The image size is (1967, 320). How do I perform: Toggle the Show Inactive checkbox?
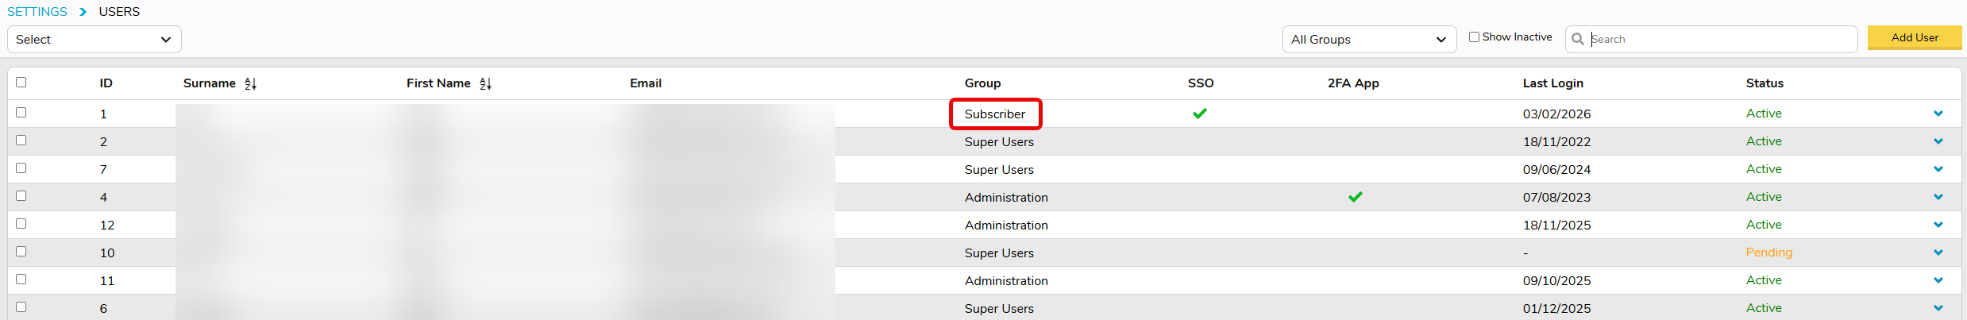[1474, 37]
